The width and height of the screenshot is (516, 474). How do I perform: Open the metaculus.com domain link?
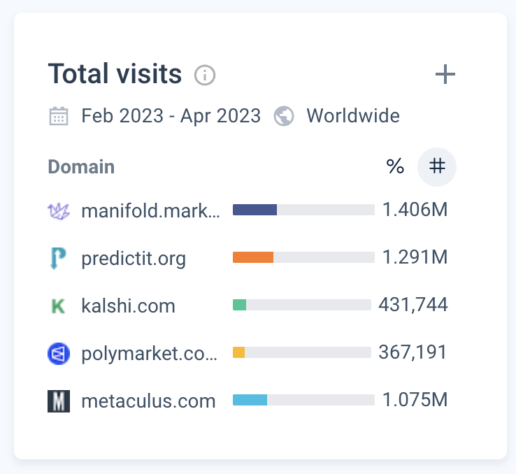148,401
